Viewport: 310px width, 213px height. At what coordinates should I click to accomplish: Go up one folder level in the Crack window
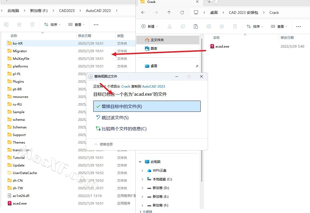[169, 13]
